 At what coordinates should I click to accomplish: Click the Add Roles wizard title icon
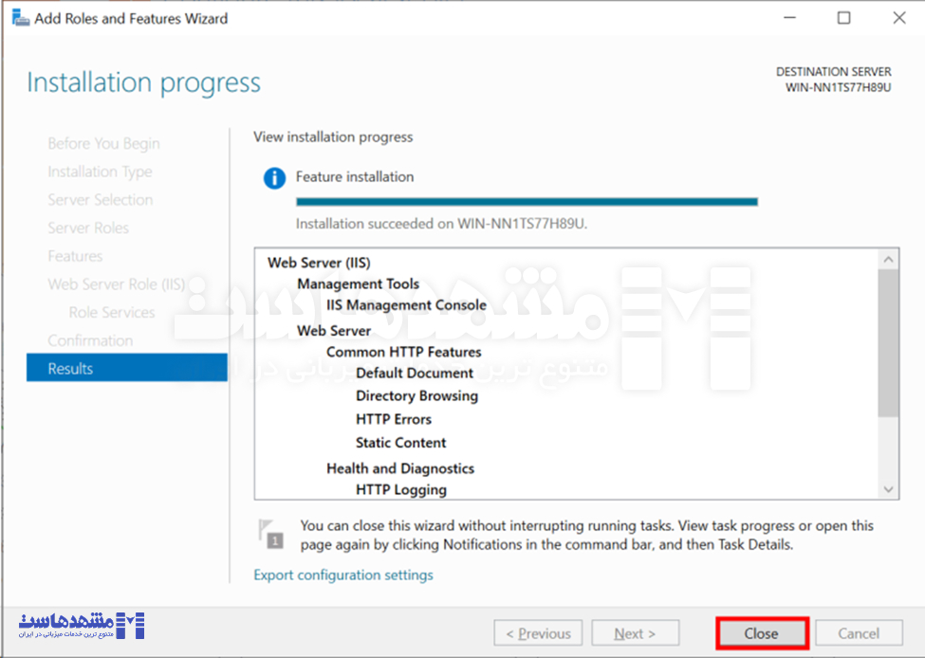point(21,18)
